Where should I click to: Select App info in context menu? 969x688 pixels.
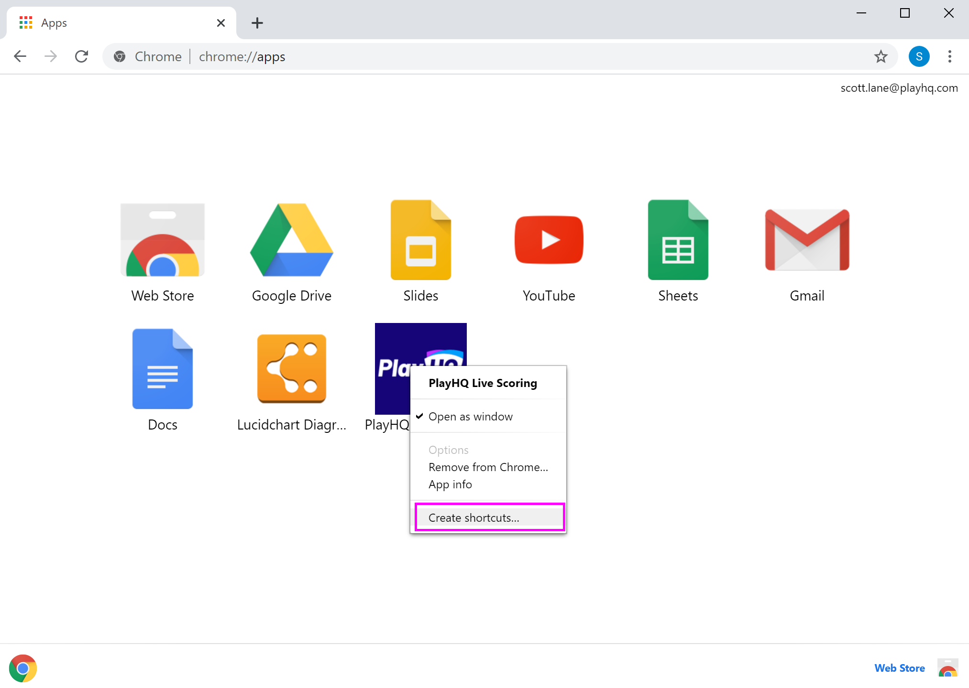coord(450,484)
